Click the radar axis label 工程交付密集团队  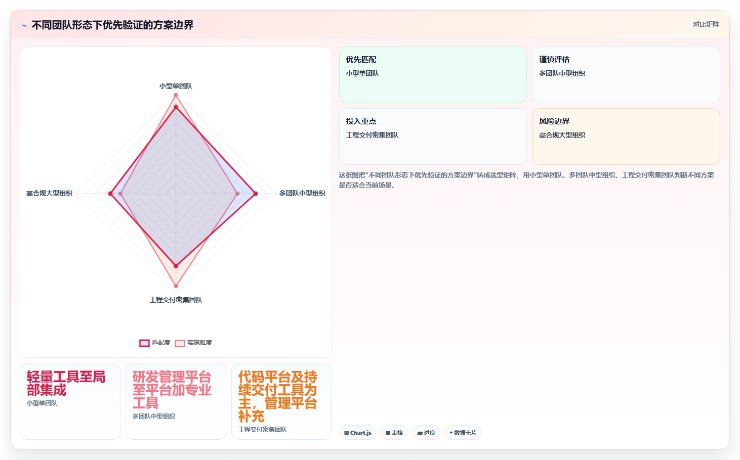tap(176, 300)
